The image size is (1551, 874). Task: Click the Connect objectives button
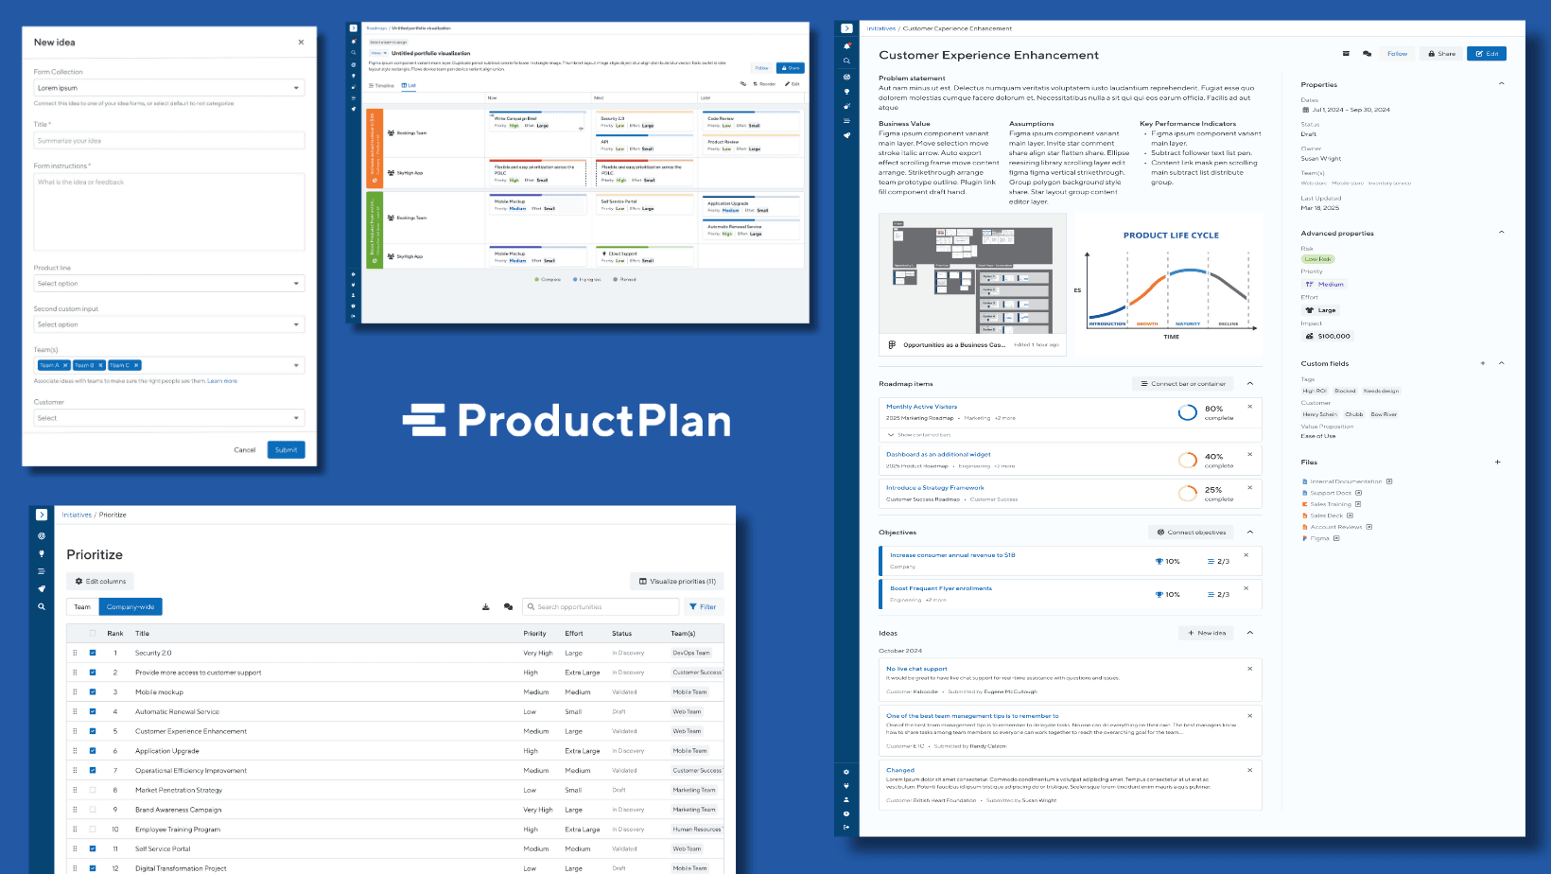coord(1192,532)
